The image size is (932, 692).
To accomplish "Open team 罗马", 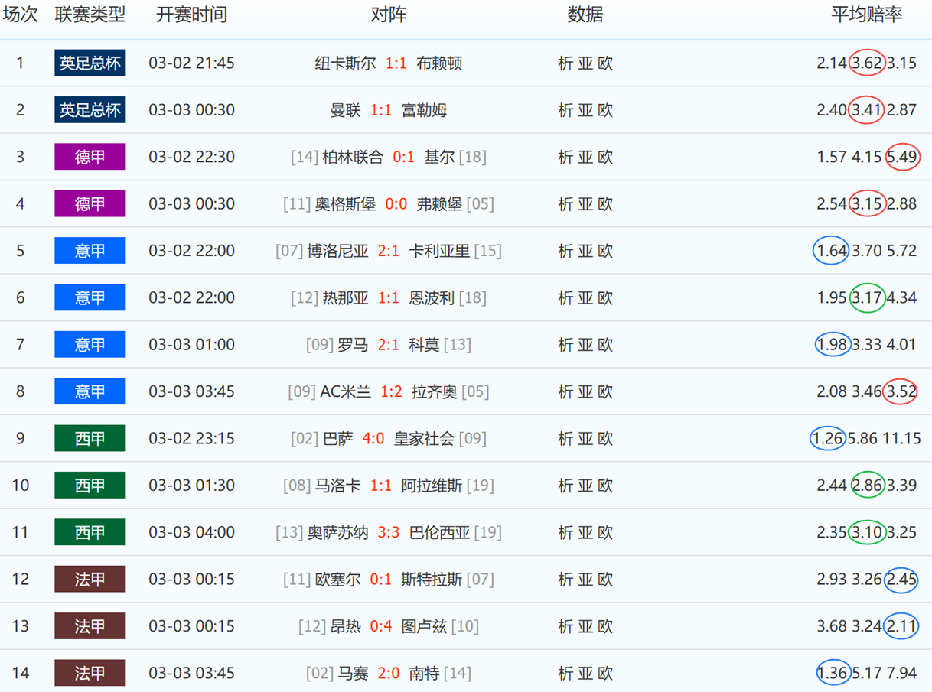I will coord(353,345).
